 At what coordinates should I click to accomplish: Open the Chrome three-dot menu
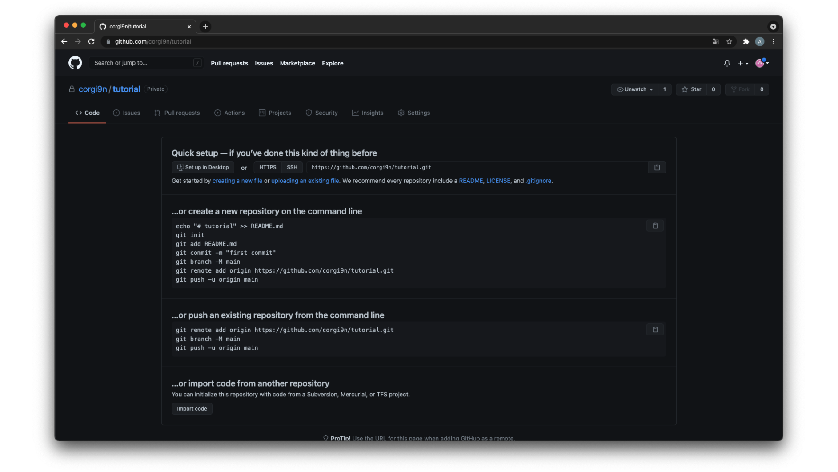pyautogui.click(x=774, y=41)
